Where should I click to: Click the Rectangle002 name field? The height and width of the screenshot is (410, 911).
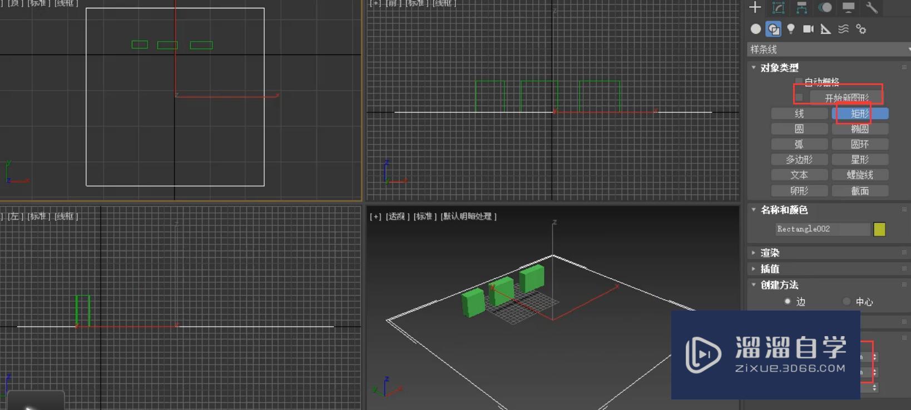823,229
